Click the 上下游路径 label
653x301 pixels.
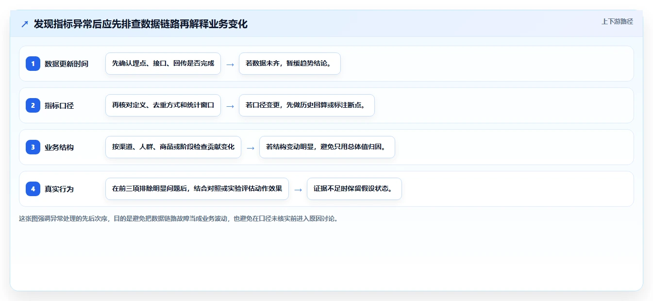(617, 21)
